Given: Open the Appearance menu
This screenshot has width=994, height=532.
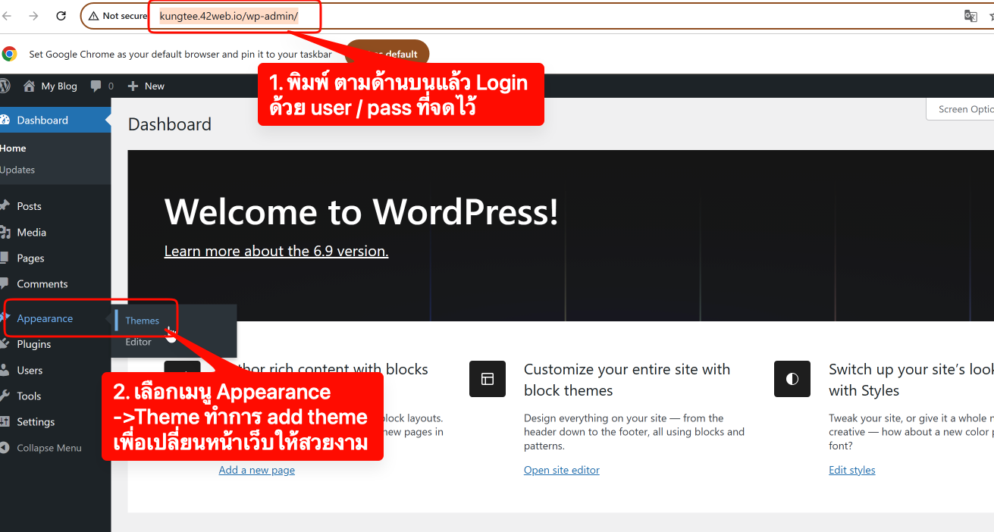Looking at the screenshot, I should click(x=45, y=318).
